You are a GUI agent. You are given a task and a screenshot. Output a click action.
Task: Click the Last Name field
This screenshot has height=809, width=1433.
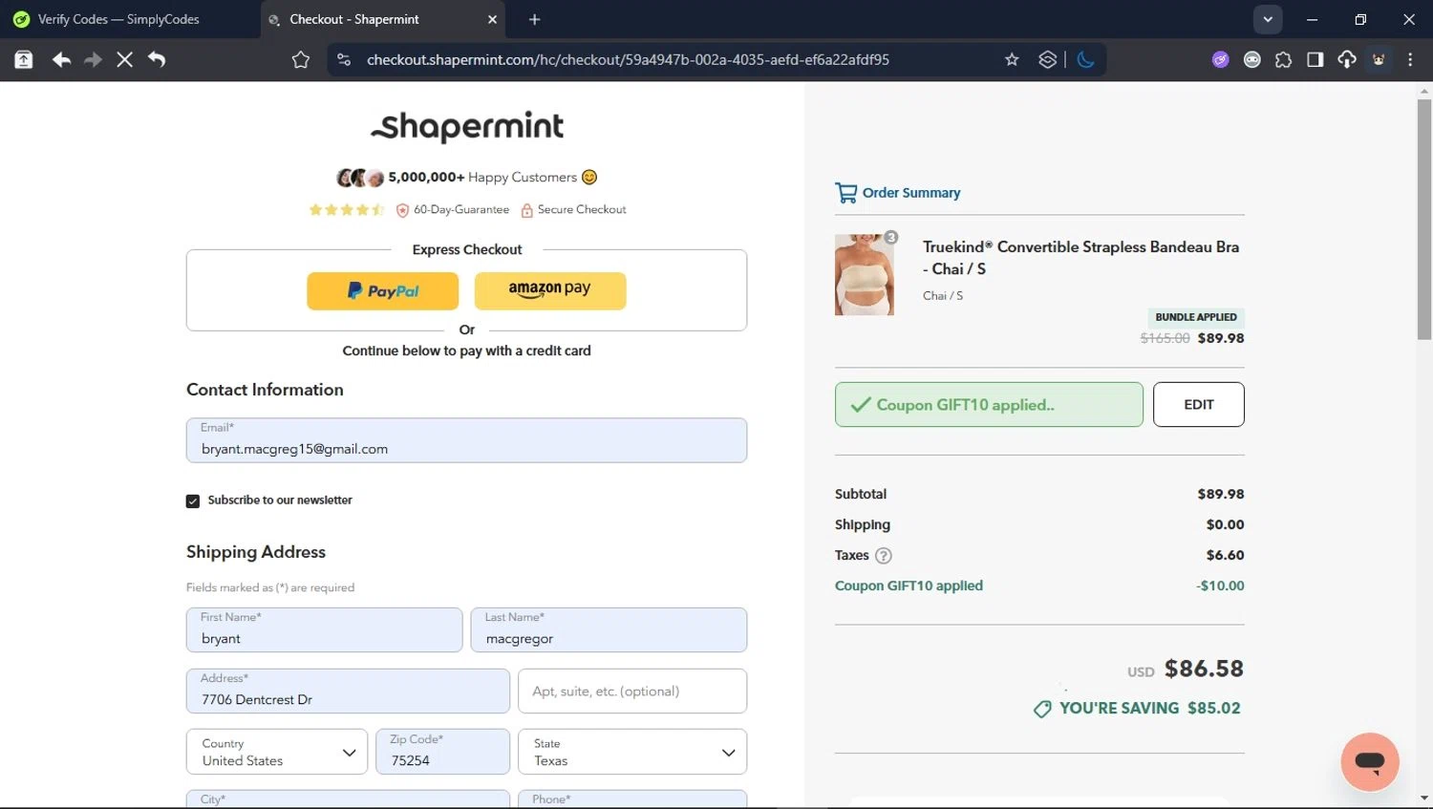609,630
